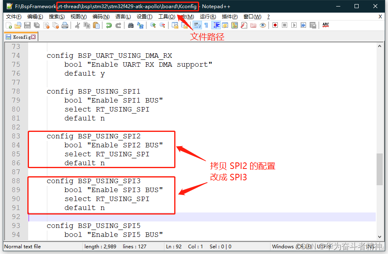Click the Play Macro icon

pos(294,25)
